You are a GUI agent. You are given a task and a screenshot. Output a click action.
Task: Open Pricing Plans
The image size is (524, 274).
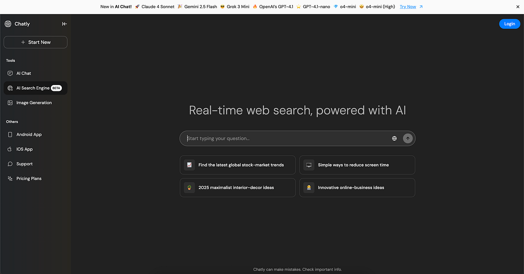click(35, 179)
